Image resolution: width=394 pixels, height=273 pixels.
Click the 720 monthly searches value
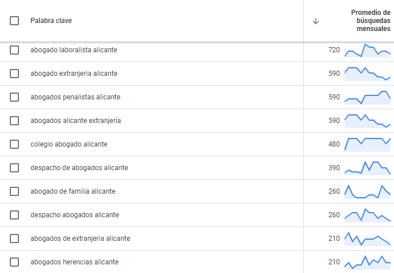(x=334, y=50)
